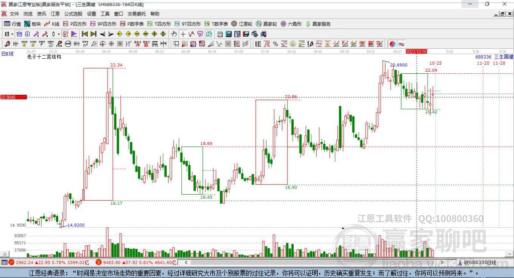
Task: Toggle the crosshair cursor tool
Action: click(183, 34)
